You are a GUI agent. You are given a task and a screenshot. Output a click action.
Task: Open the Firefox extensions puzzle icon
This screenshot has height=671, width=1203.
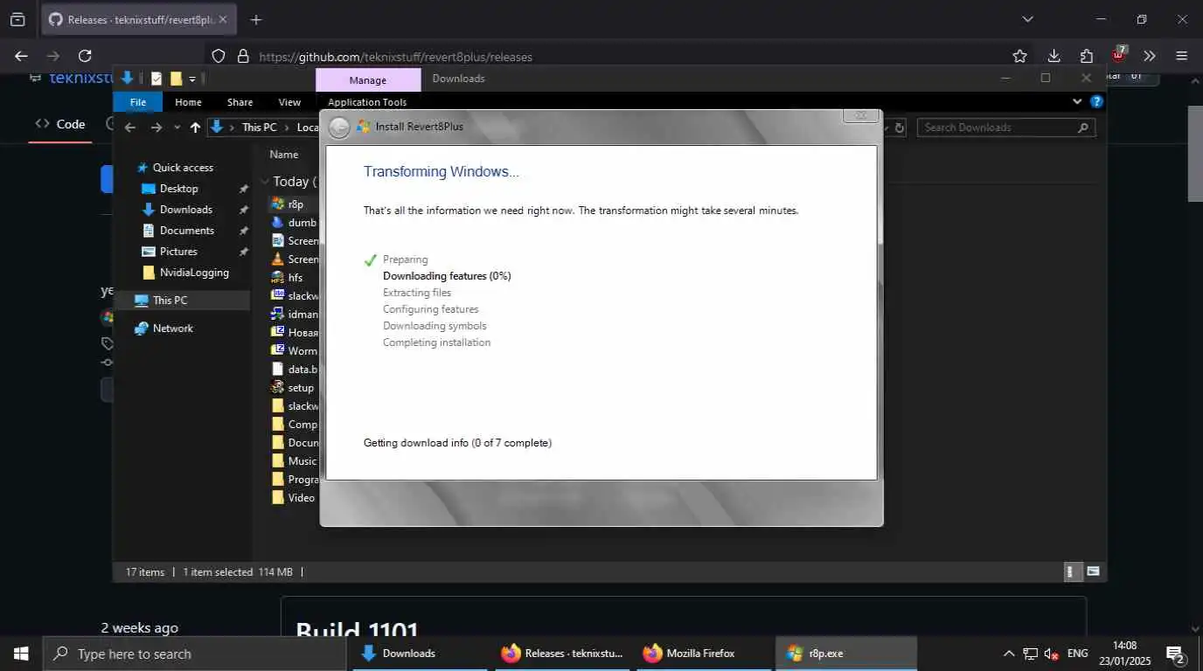point(1086,56)
